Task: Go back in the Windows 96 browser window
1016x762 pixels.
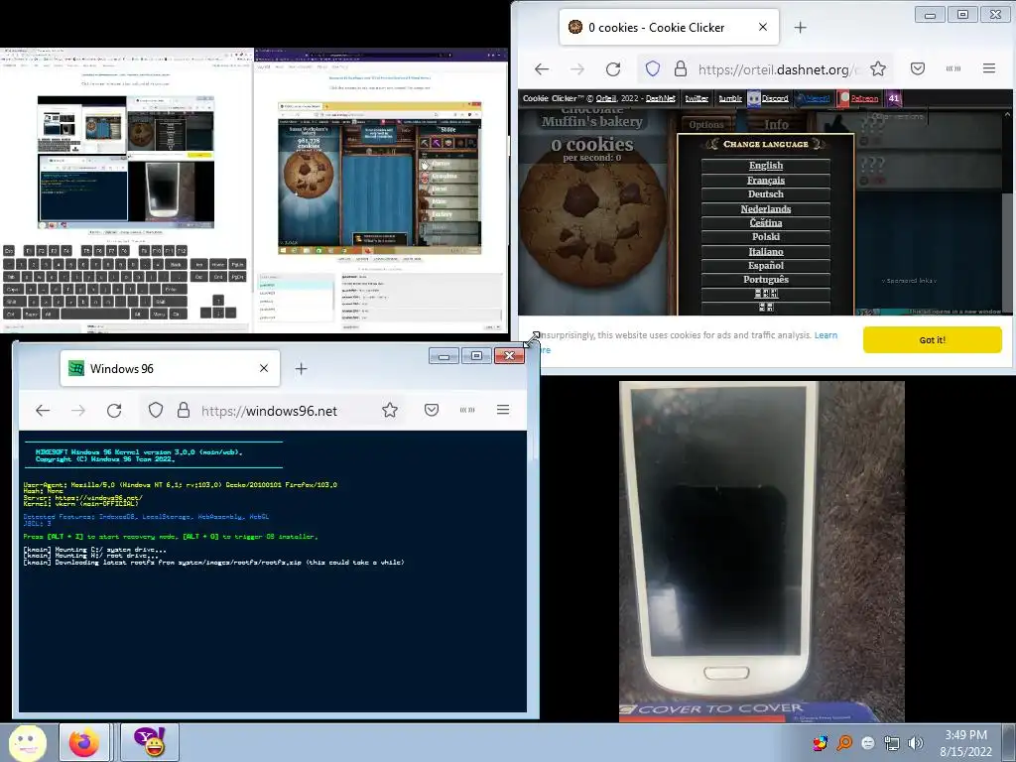Action: [x=43, y=410]
